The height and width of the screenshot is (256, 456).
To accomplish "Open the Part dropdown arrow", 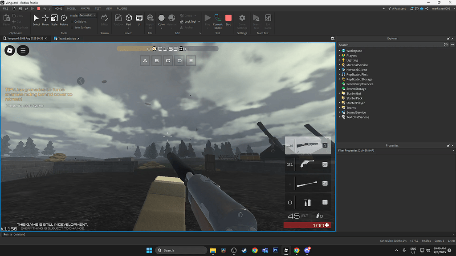I will pos(129,28).
